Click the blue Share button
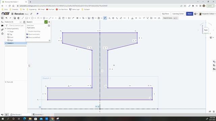 [x=190, y=14]
